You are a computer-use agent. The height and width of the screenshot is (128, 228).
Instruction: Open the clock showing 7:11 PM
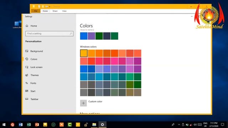[214, 124]
